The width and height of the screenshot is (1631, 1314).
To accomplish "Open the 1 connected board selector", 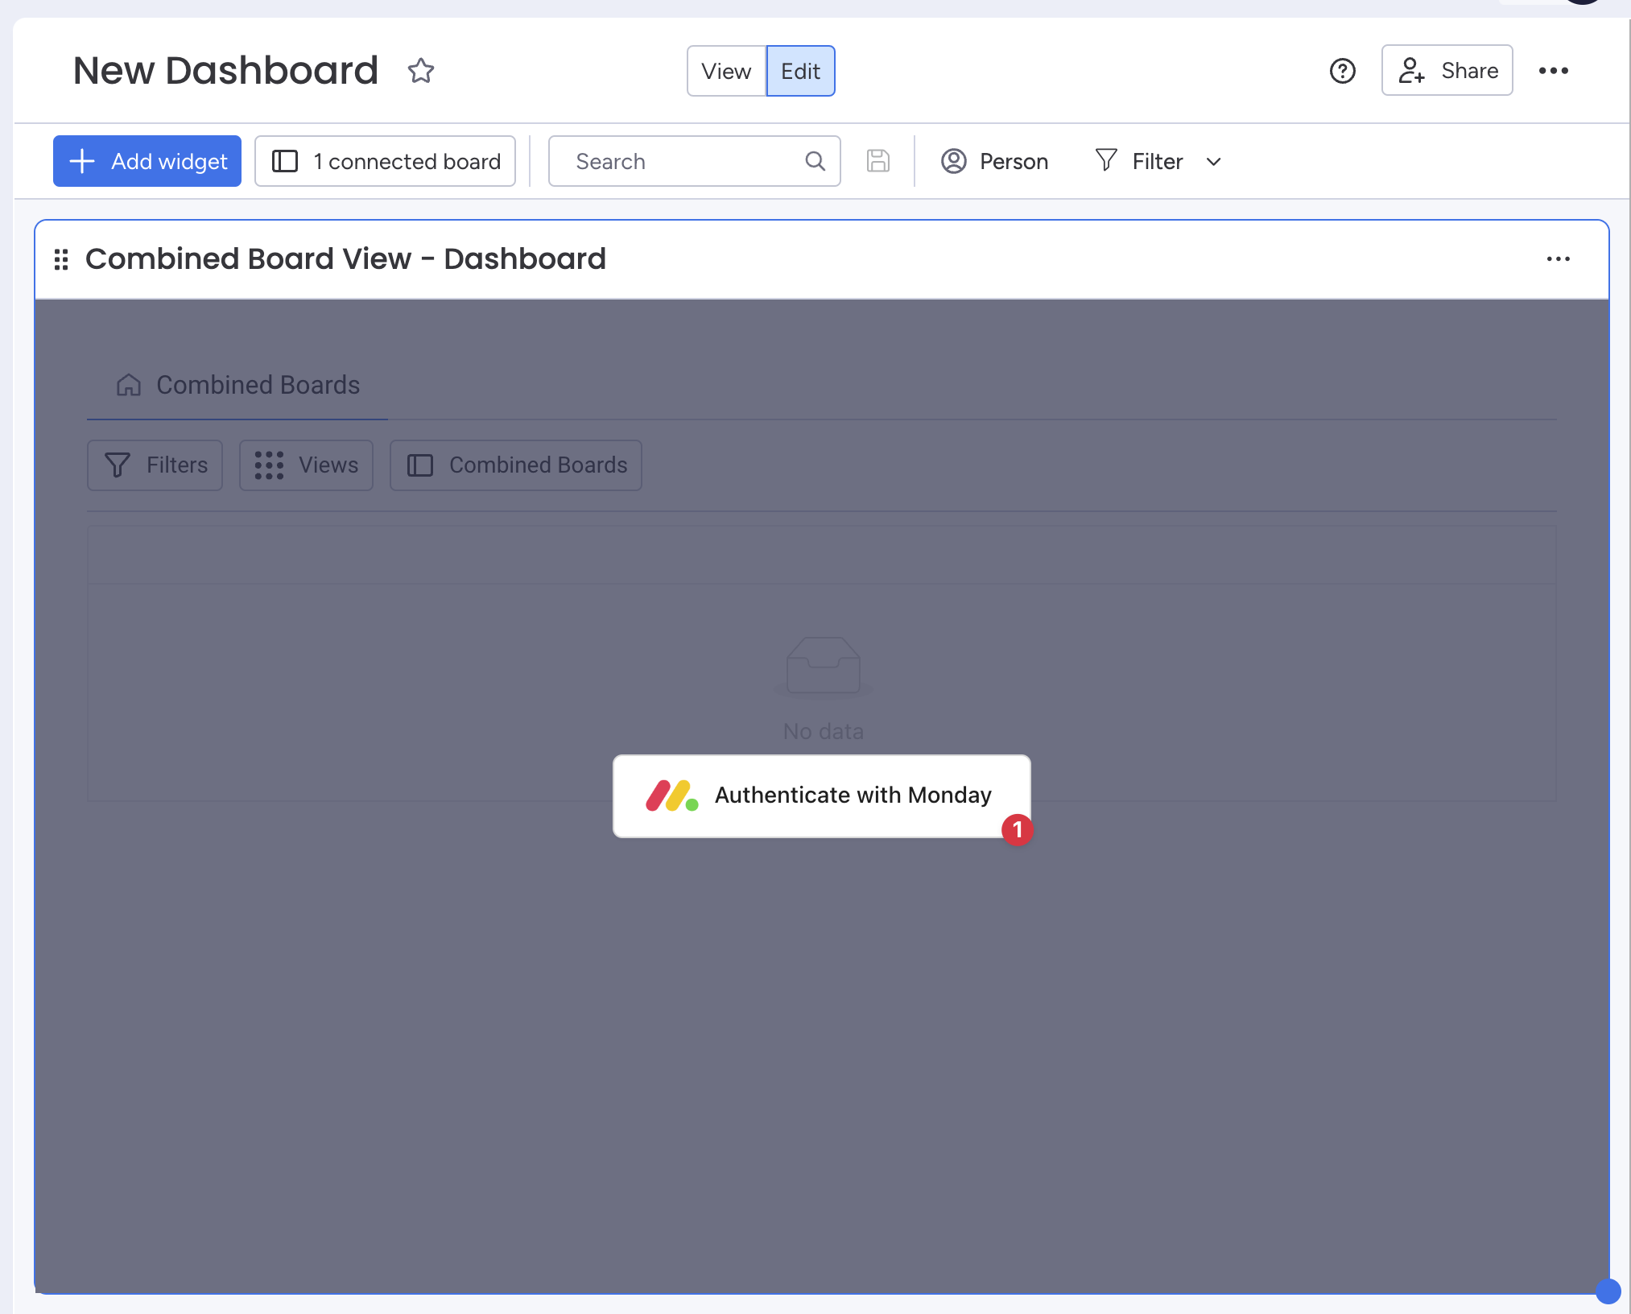I will (x=385, y=161).
